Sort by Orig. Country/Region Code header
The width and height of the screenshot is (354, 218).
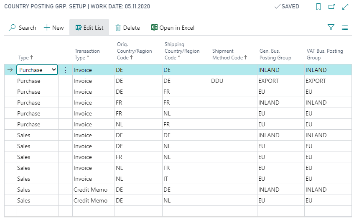(x=134, y=51)
